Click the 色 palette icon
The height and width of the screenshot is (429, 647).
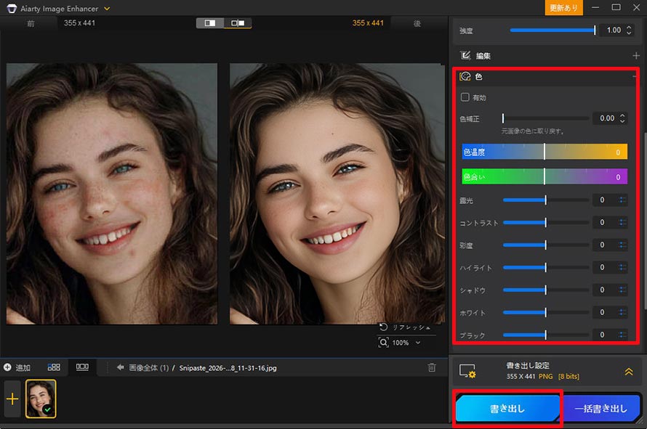[x=465, y=76]
